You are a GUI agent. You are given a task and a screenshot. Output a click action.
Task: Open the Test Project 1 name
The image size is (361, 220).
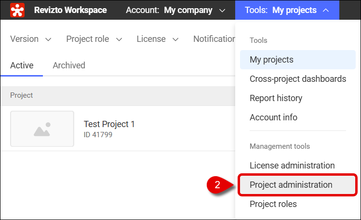[x=109, y=124]
